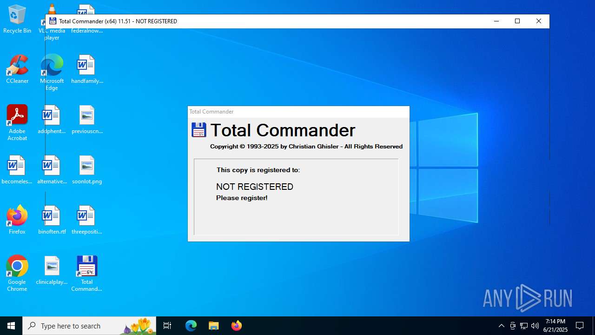Show hidden system tray icons
This screenshot has width=595, height=335.
[501, 326]
